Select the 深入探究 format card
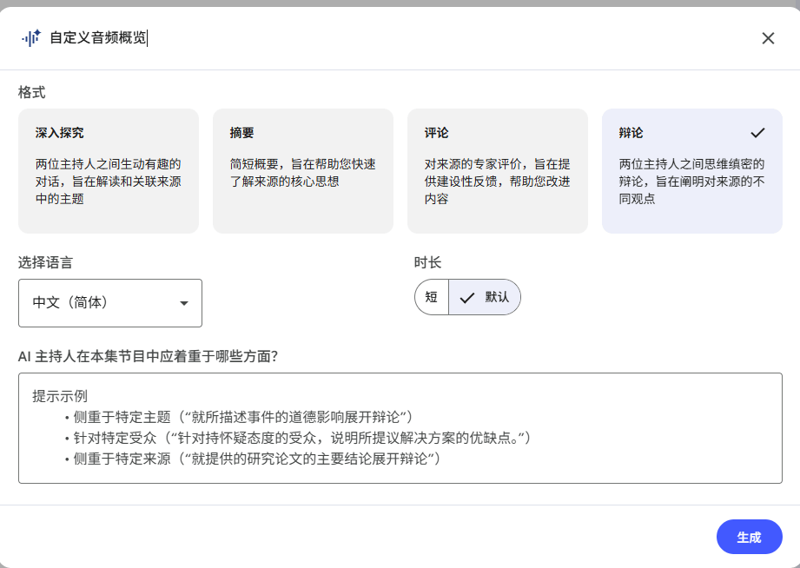 [x=108, y=169]
